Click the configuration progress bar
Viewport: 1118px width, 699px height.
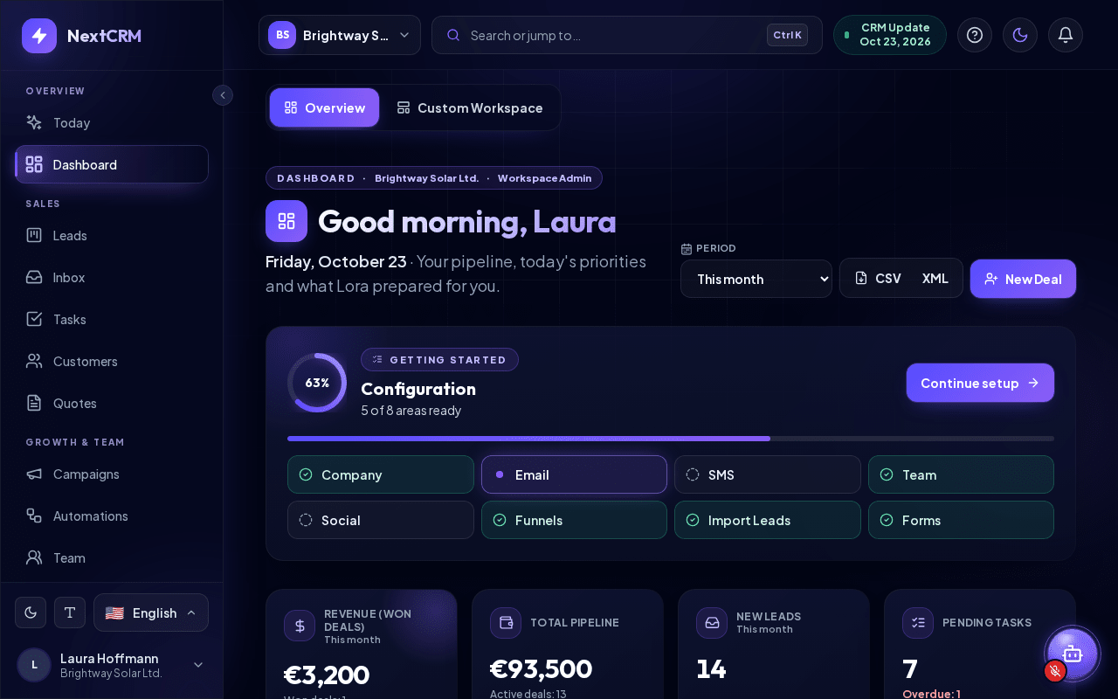point(671,439)
